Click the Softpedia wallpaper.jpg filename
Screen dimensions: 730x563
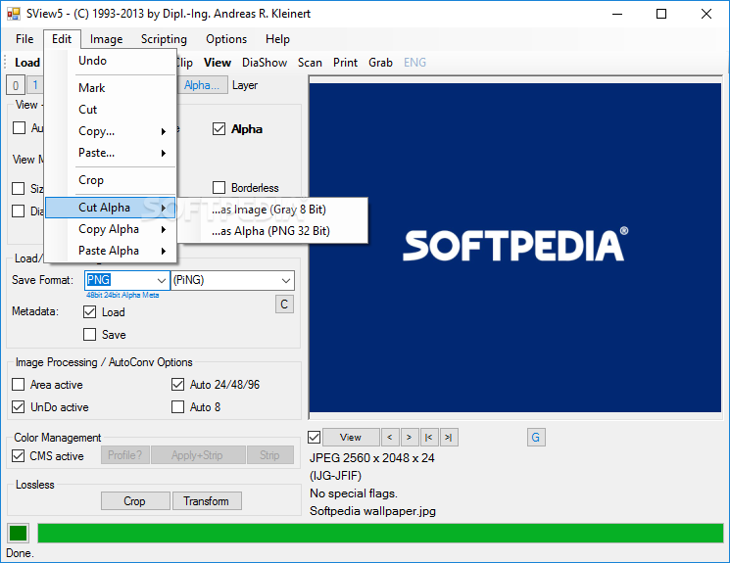tap(372, 511)
